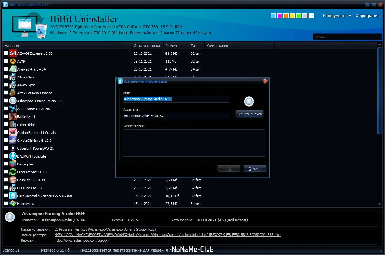
Task: Click the 10,17 Мб size cell
Action: 172,196
